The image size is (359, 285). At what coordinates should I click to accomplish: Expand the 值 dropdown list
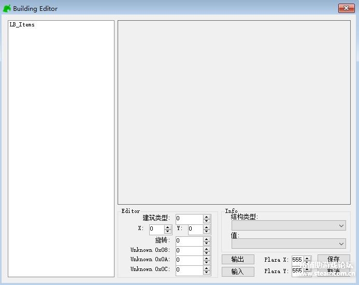tap(341, 244)
